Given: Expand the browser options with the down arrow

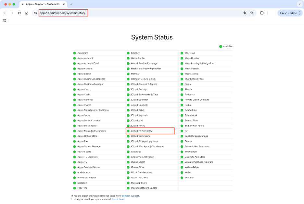Looking at the screenshot, I should tap(299, 4).
